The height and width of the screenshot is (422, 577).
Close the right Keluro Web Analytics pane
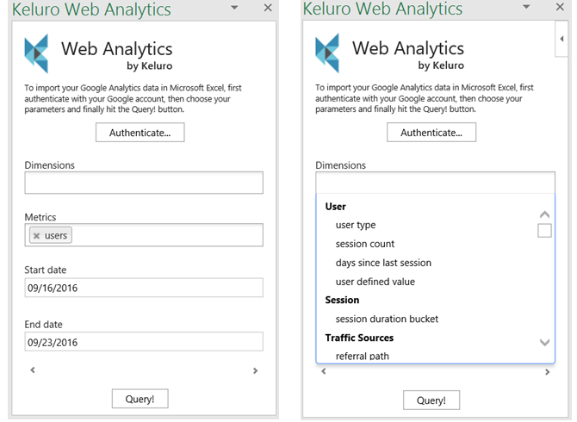[x=560, y=7]
